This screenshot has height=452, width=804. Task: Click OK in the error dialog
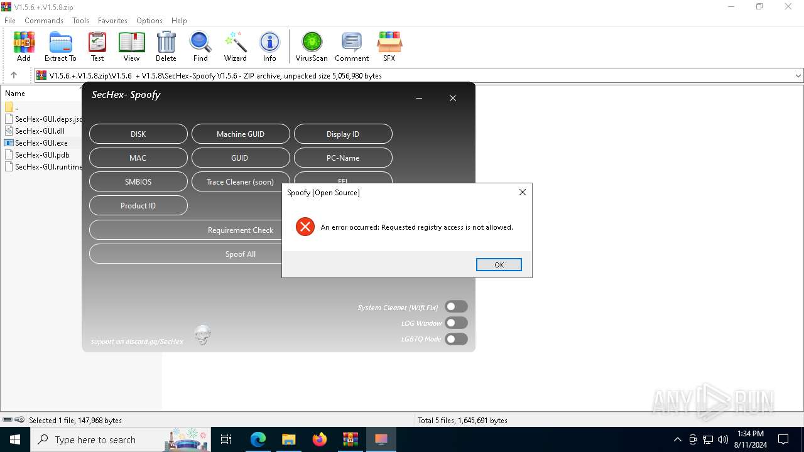[x=499, y=265]
